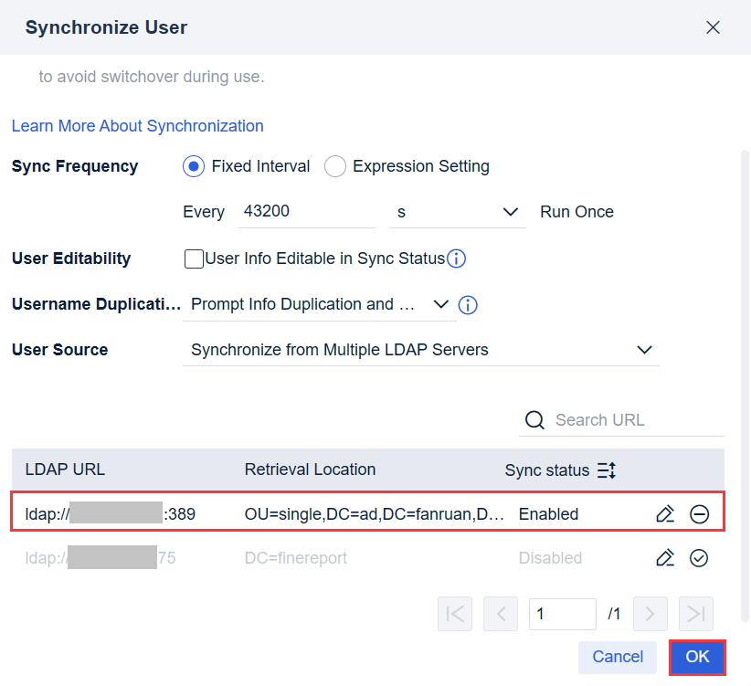
Task: Click the search magnifier icon
Action: (534, 419)
